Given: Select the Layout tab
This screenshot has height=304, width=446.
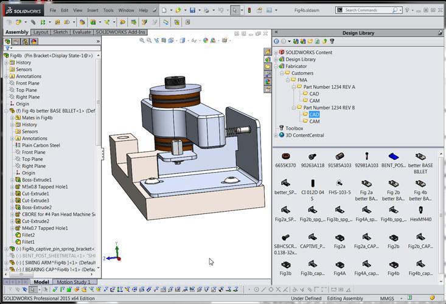Looking at the screenshot, I should (41, 32).
